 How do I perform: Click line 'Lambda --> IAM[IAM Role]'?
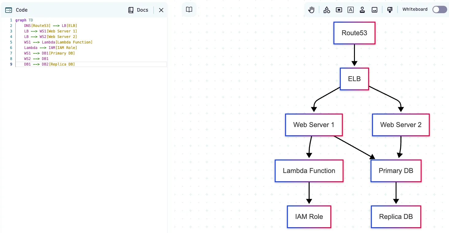pos(51,48)
